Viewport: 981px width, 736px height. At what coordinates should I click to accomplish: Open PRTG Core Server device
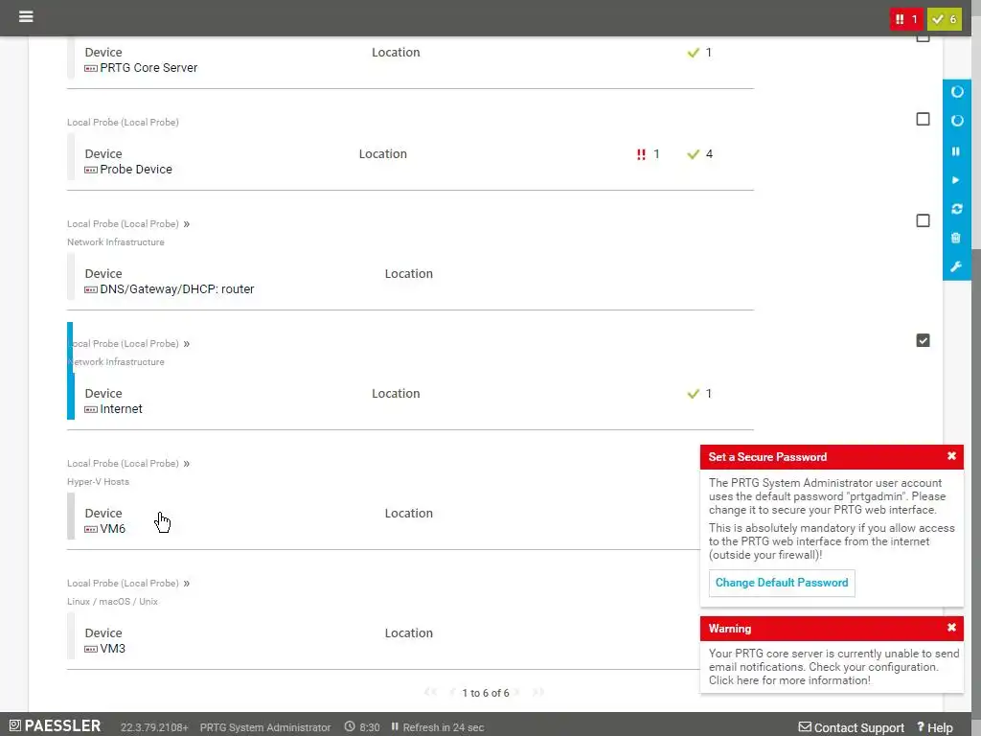pyautogui.click(x=148, y=68)
